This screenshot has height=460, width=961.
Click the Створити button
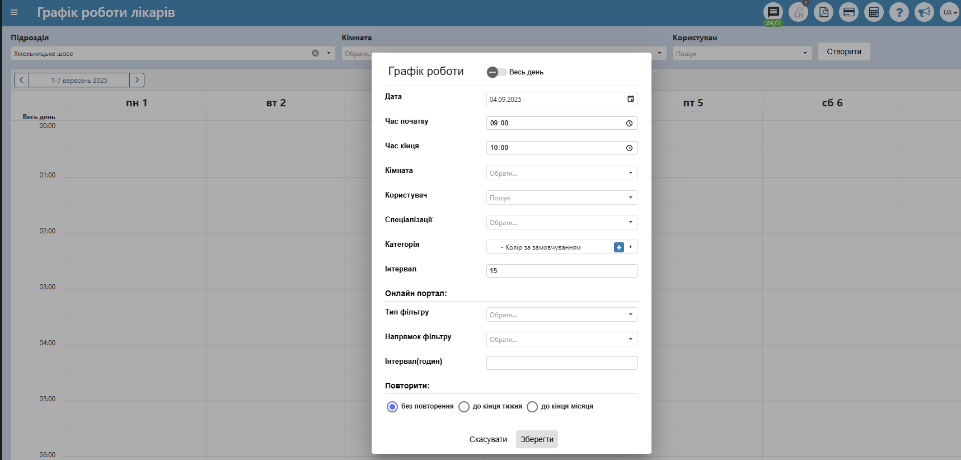tap(844, 51)
